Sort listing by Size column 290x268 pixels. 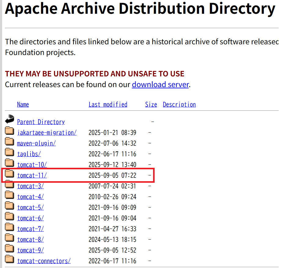point(151,105)
